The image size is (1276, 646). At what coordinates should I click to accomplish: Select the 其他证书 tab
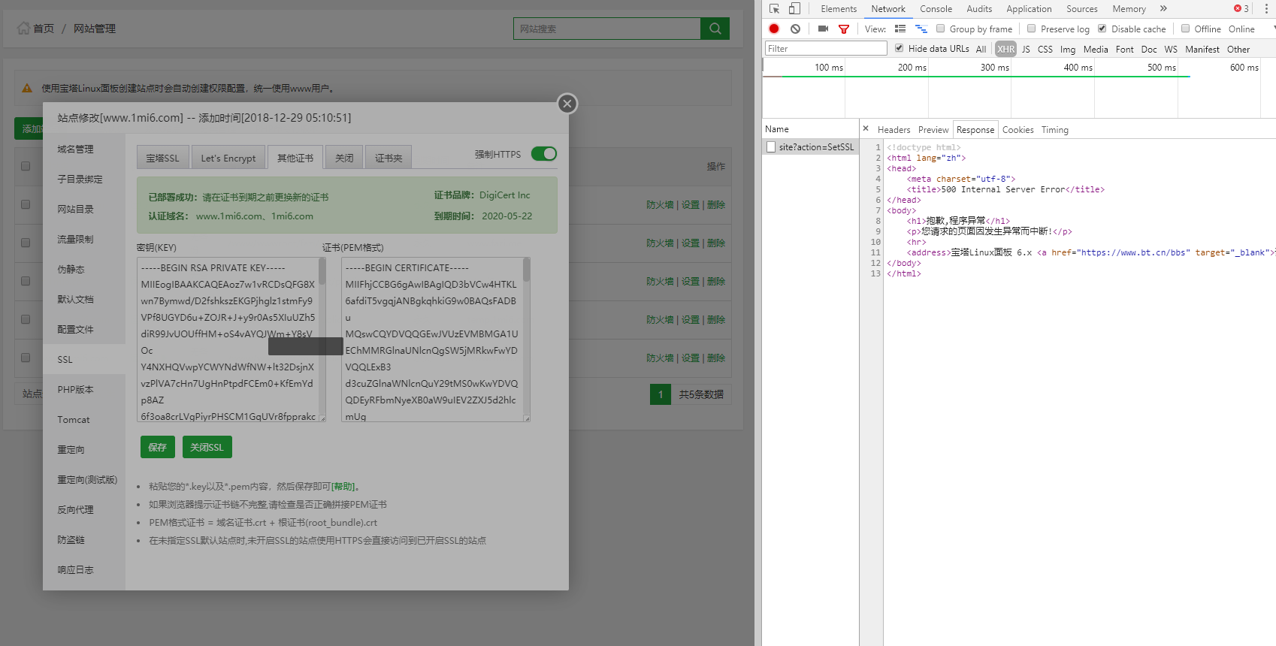[x=295, y=158]
